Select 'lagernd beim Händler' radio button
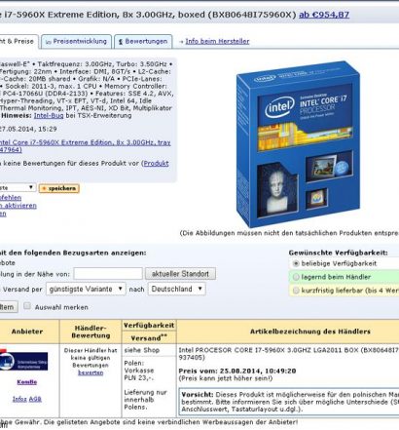The width and height of the screenshot is (399, 430). point(296,277)
